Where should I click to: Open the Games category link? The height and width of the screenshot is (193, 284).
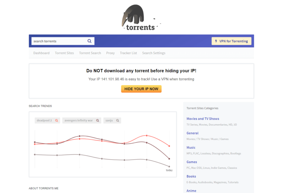coord(192,162)
